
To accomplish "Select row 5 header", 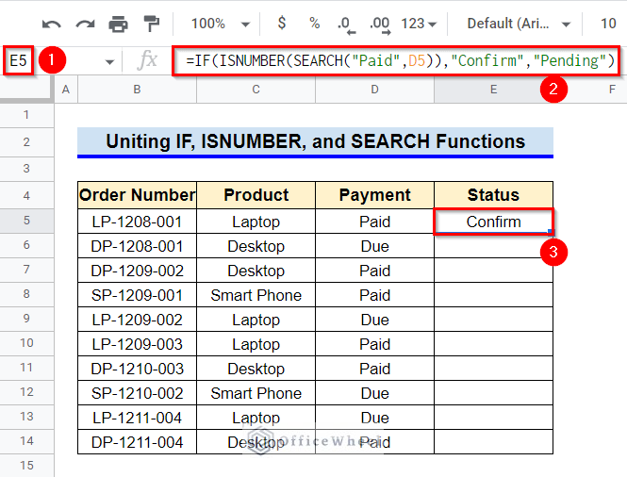I will (26, 221).
